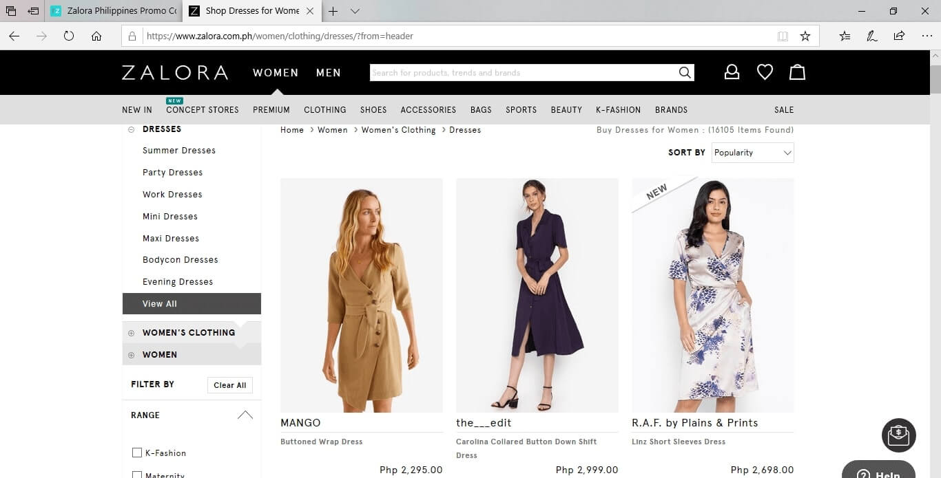Open the wishlist heart icon
The image size is (941, 478).
tap(765, 72)
